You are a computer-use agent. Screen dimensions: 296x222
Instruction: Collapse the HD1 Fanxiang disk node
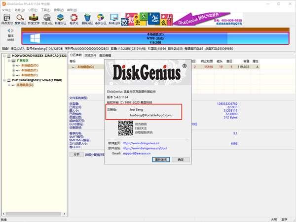point(4,80)
